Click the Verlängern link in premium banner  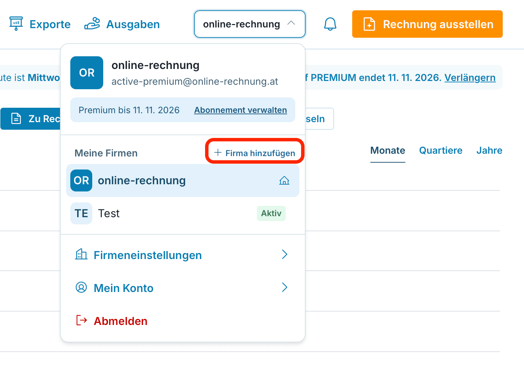point(470,78)
